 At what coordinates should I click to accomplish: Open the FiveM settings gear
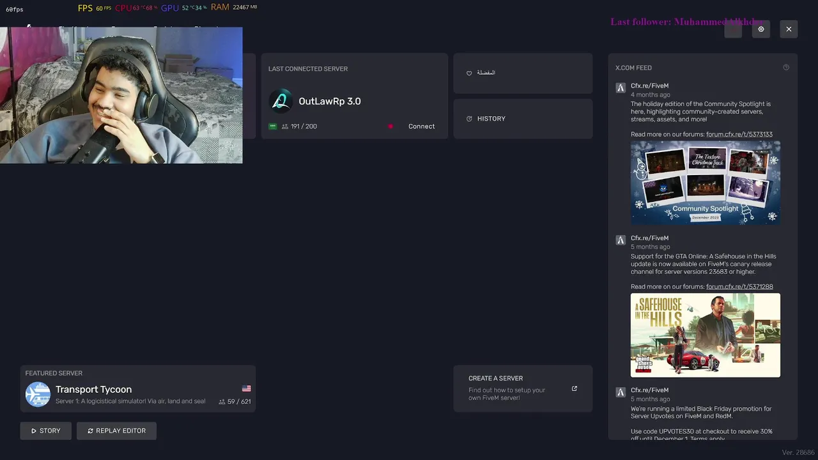[760, 29]
